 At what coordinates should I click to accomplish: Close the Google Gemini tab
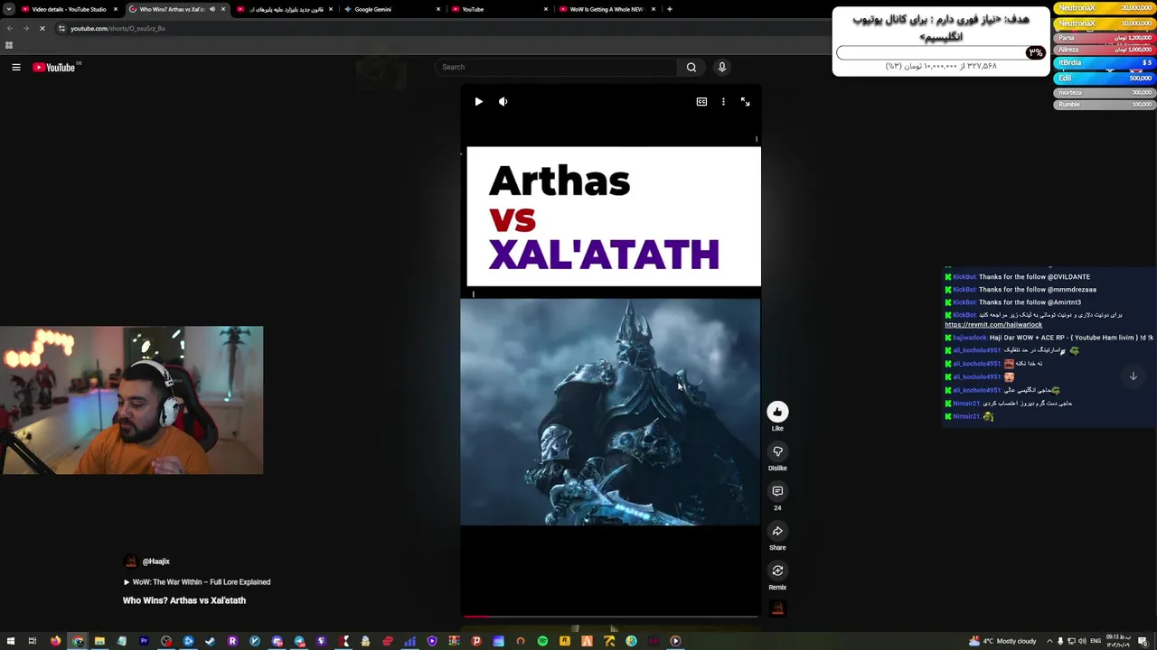[438, 9]
